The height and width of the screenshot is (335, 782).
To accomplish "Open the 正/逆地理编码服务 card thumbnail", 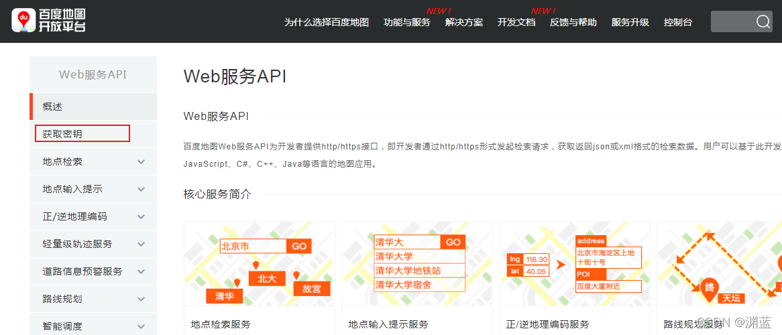I will [x=575, y=264].
